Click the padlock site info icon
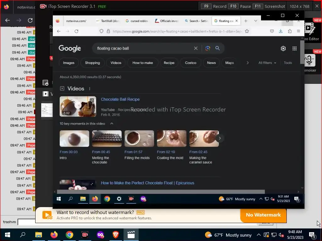Image resolution: width=322 pixels, height=241 pixels. pyautogui.click(x=108, y=31)
